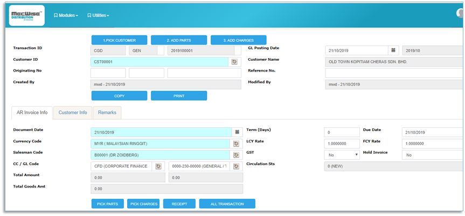Focus the Customer ID field CST00001
The image size is (465, 216).
[x=159, y=62]
